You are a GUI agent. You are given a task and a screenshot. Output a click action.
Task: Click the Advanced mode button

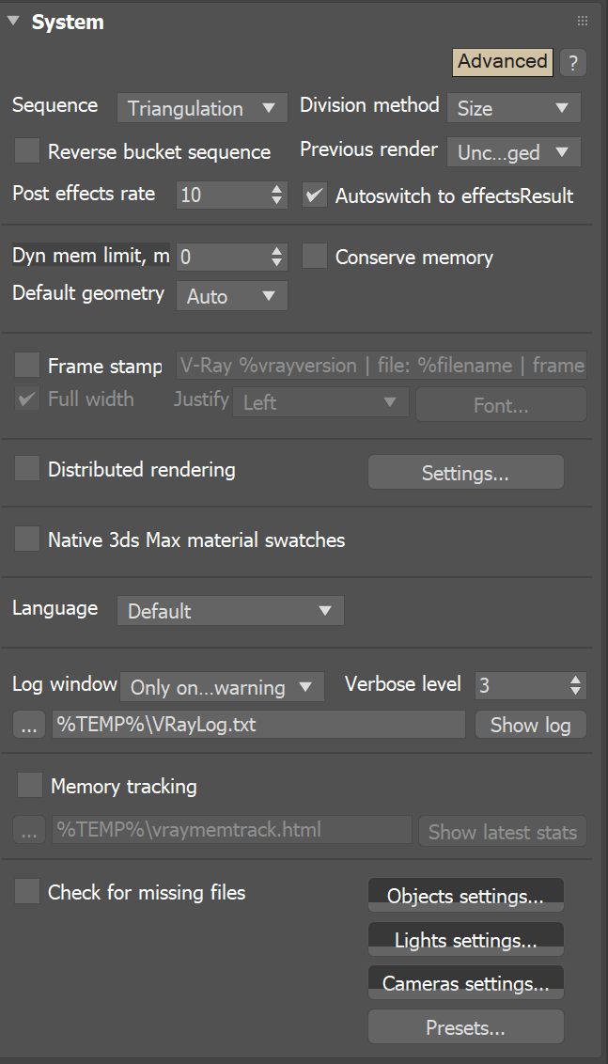[x=502, y=62]
